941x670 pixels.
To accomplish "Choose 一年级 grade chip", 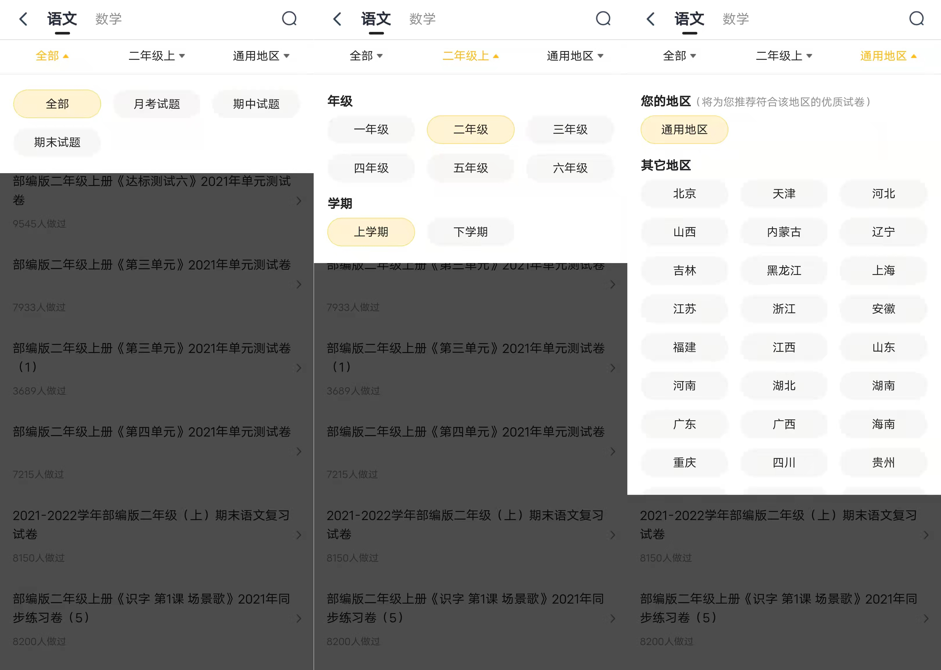I will pos(371,130).
